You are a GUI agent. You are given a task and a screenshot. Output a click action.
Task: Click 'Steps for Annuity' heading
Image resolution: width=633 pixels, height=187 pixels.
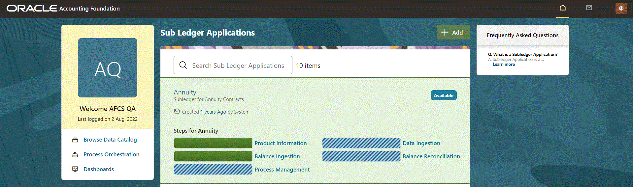click(x=196, y=131)
